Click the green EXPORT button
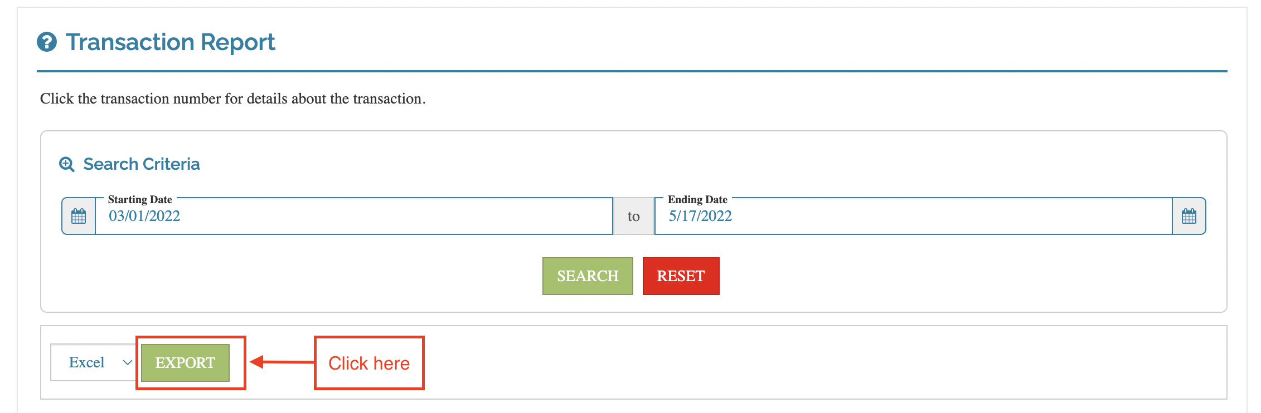Image resolution: width=1261 pixels, height=413 pixels. pos(185,362)
